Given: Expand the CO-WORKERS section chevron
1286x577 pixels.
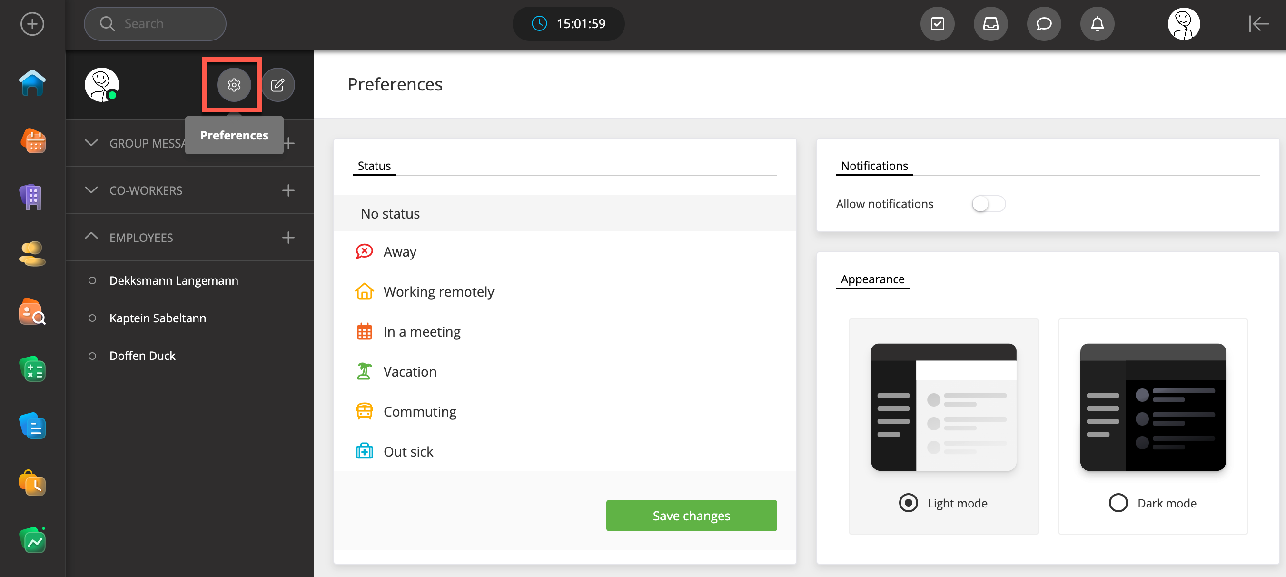Looking at the screenshot, I should click(x=91, y=190).
